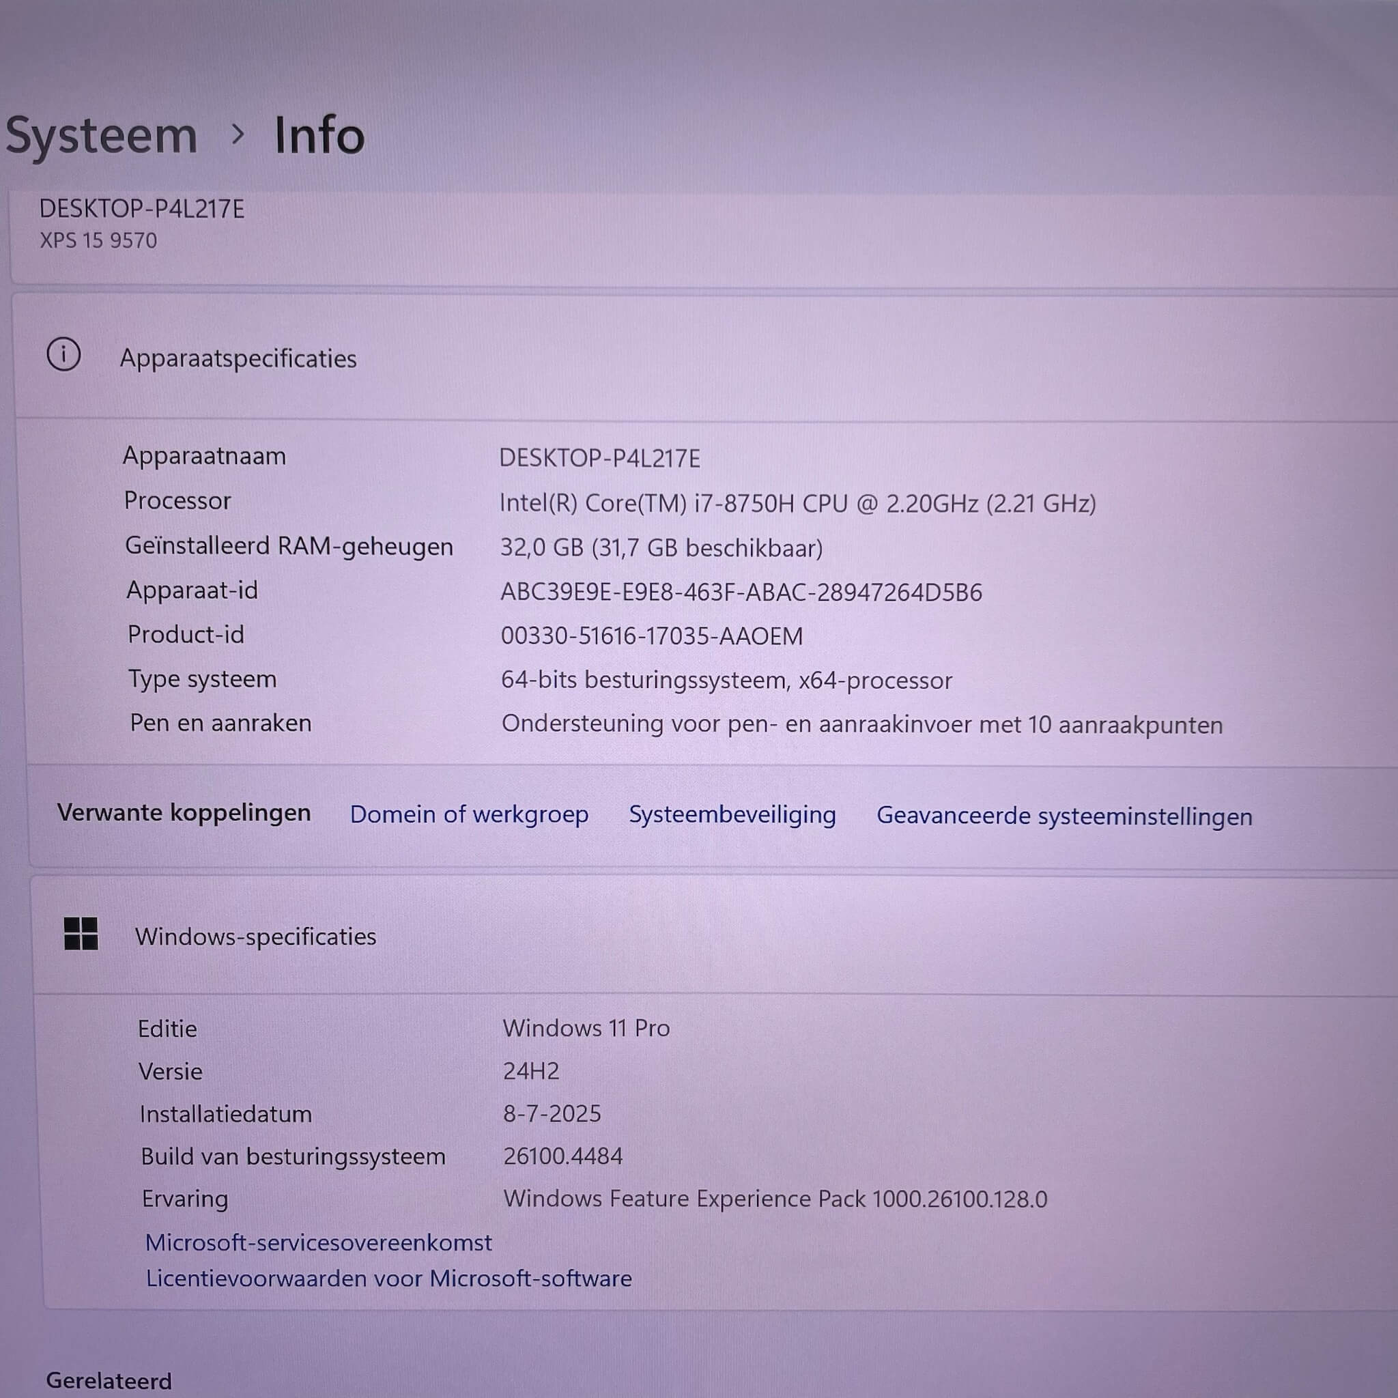Select Apparaatnaam value DESKTOP-P4L217E in specs
The image size is (1398, 1398).
tap(600, 459)
